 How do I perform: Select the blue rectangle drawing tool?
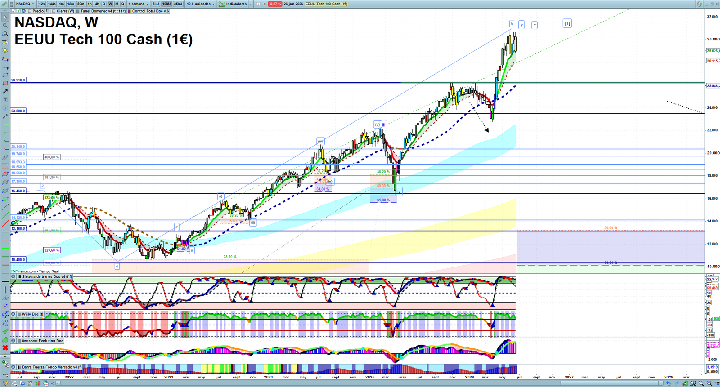(5, 75)
